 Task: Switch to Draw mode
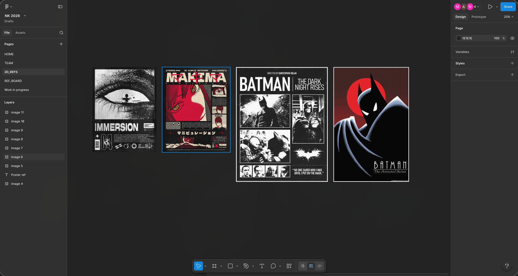point(303,266)
